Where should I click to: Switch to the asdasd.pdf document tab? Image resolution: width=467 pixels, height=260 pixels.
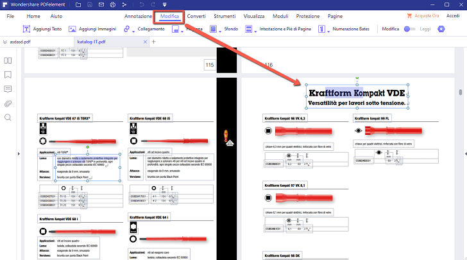coord(21,42)
